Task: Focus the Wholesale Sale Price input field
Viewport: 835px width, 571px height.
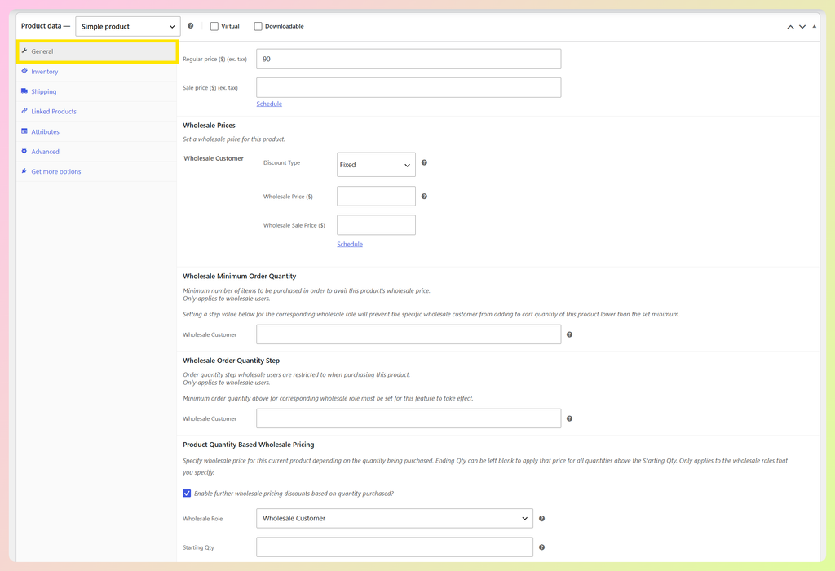Action: click(x=376, y=225)
